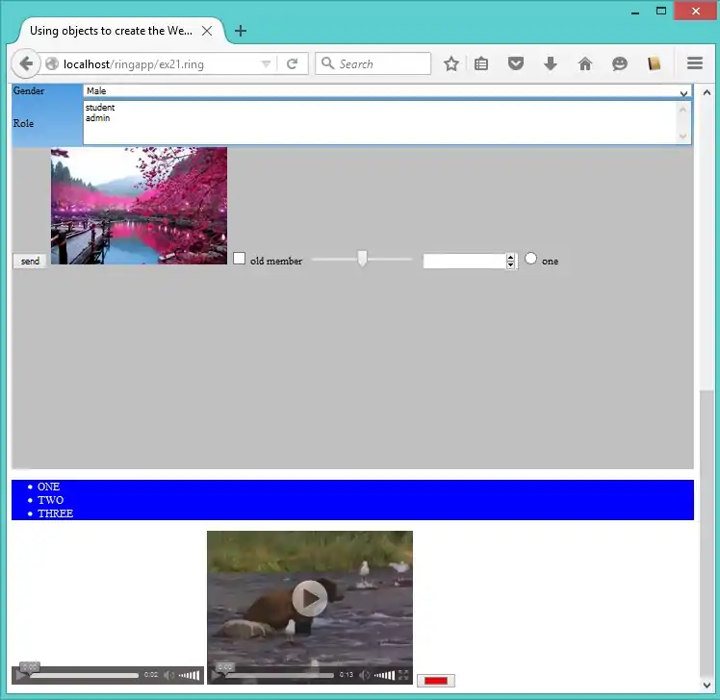Screen dimensions: 720x700
Task: Click the red color swatch button
Action: pyautogui.click(x=436, y=681)
